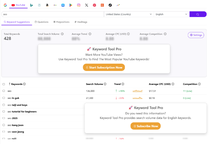Click info icon next to Total Search Volume
Viewport: 211px width, 144px height.
[62, 34]
